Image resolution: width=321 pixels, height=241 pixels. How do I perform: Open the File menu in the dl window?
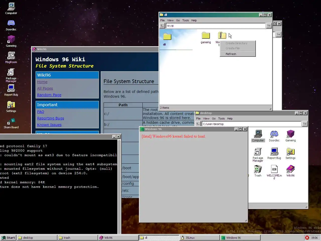click(163, 20)
